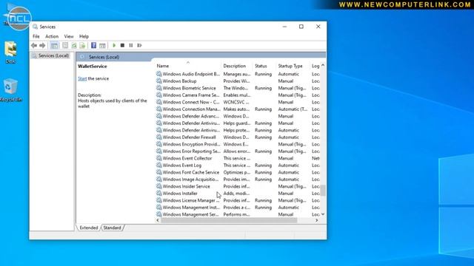Viewport: 474px width, 266px height.
Task: Go forward with the toolbar Forward arrow
Action: (x=42, y=46)
